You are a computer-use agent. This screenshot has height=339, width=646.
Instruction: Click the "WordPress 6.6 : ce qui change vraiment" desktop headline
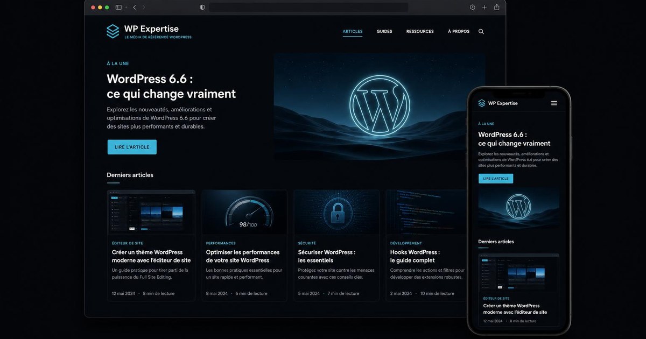[x=171, y=86]
